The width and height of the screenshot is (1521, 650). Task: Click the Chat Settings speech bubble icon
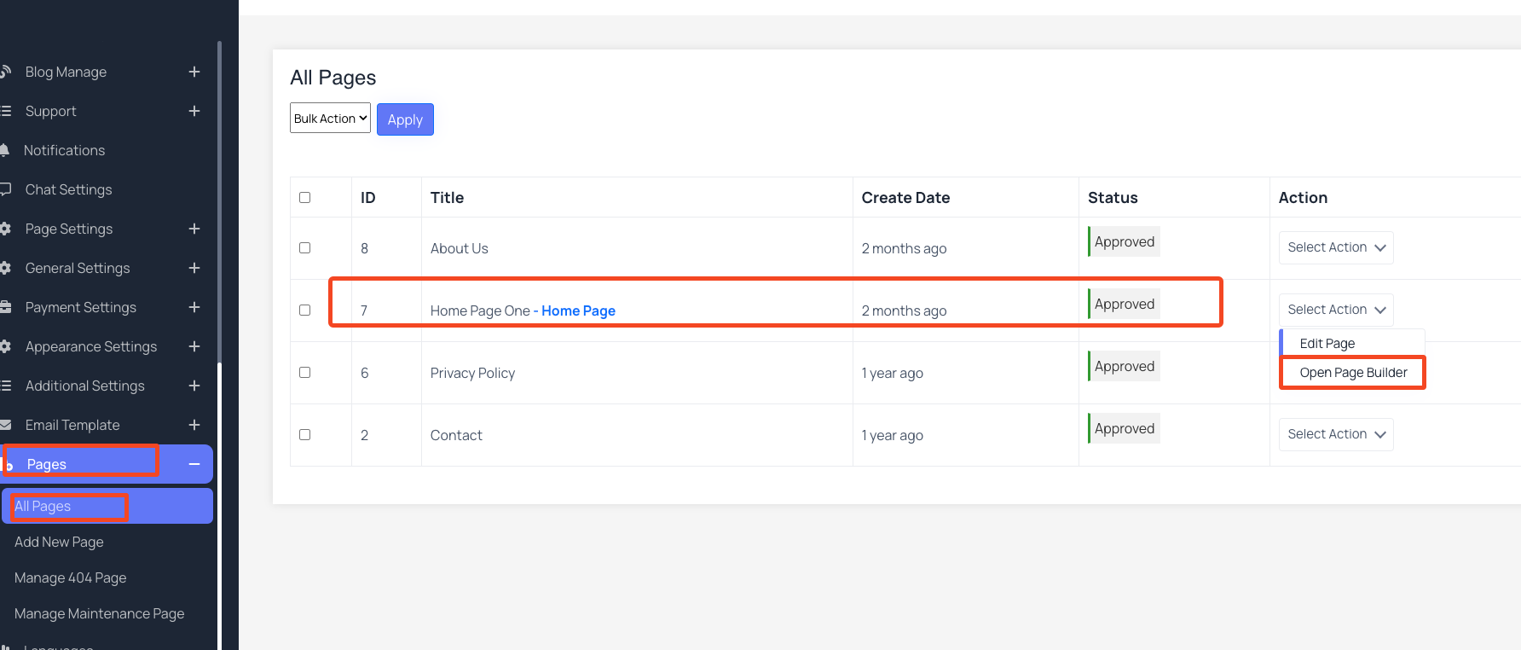tap(4, 189)
